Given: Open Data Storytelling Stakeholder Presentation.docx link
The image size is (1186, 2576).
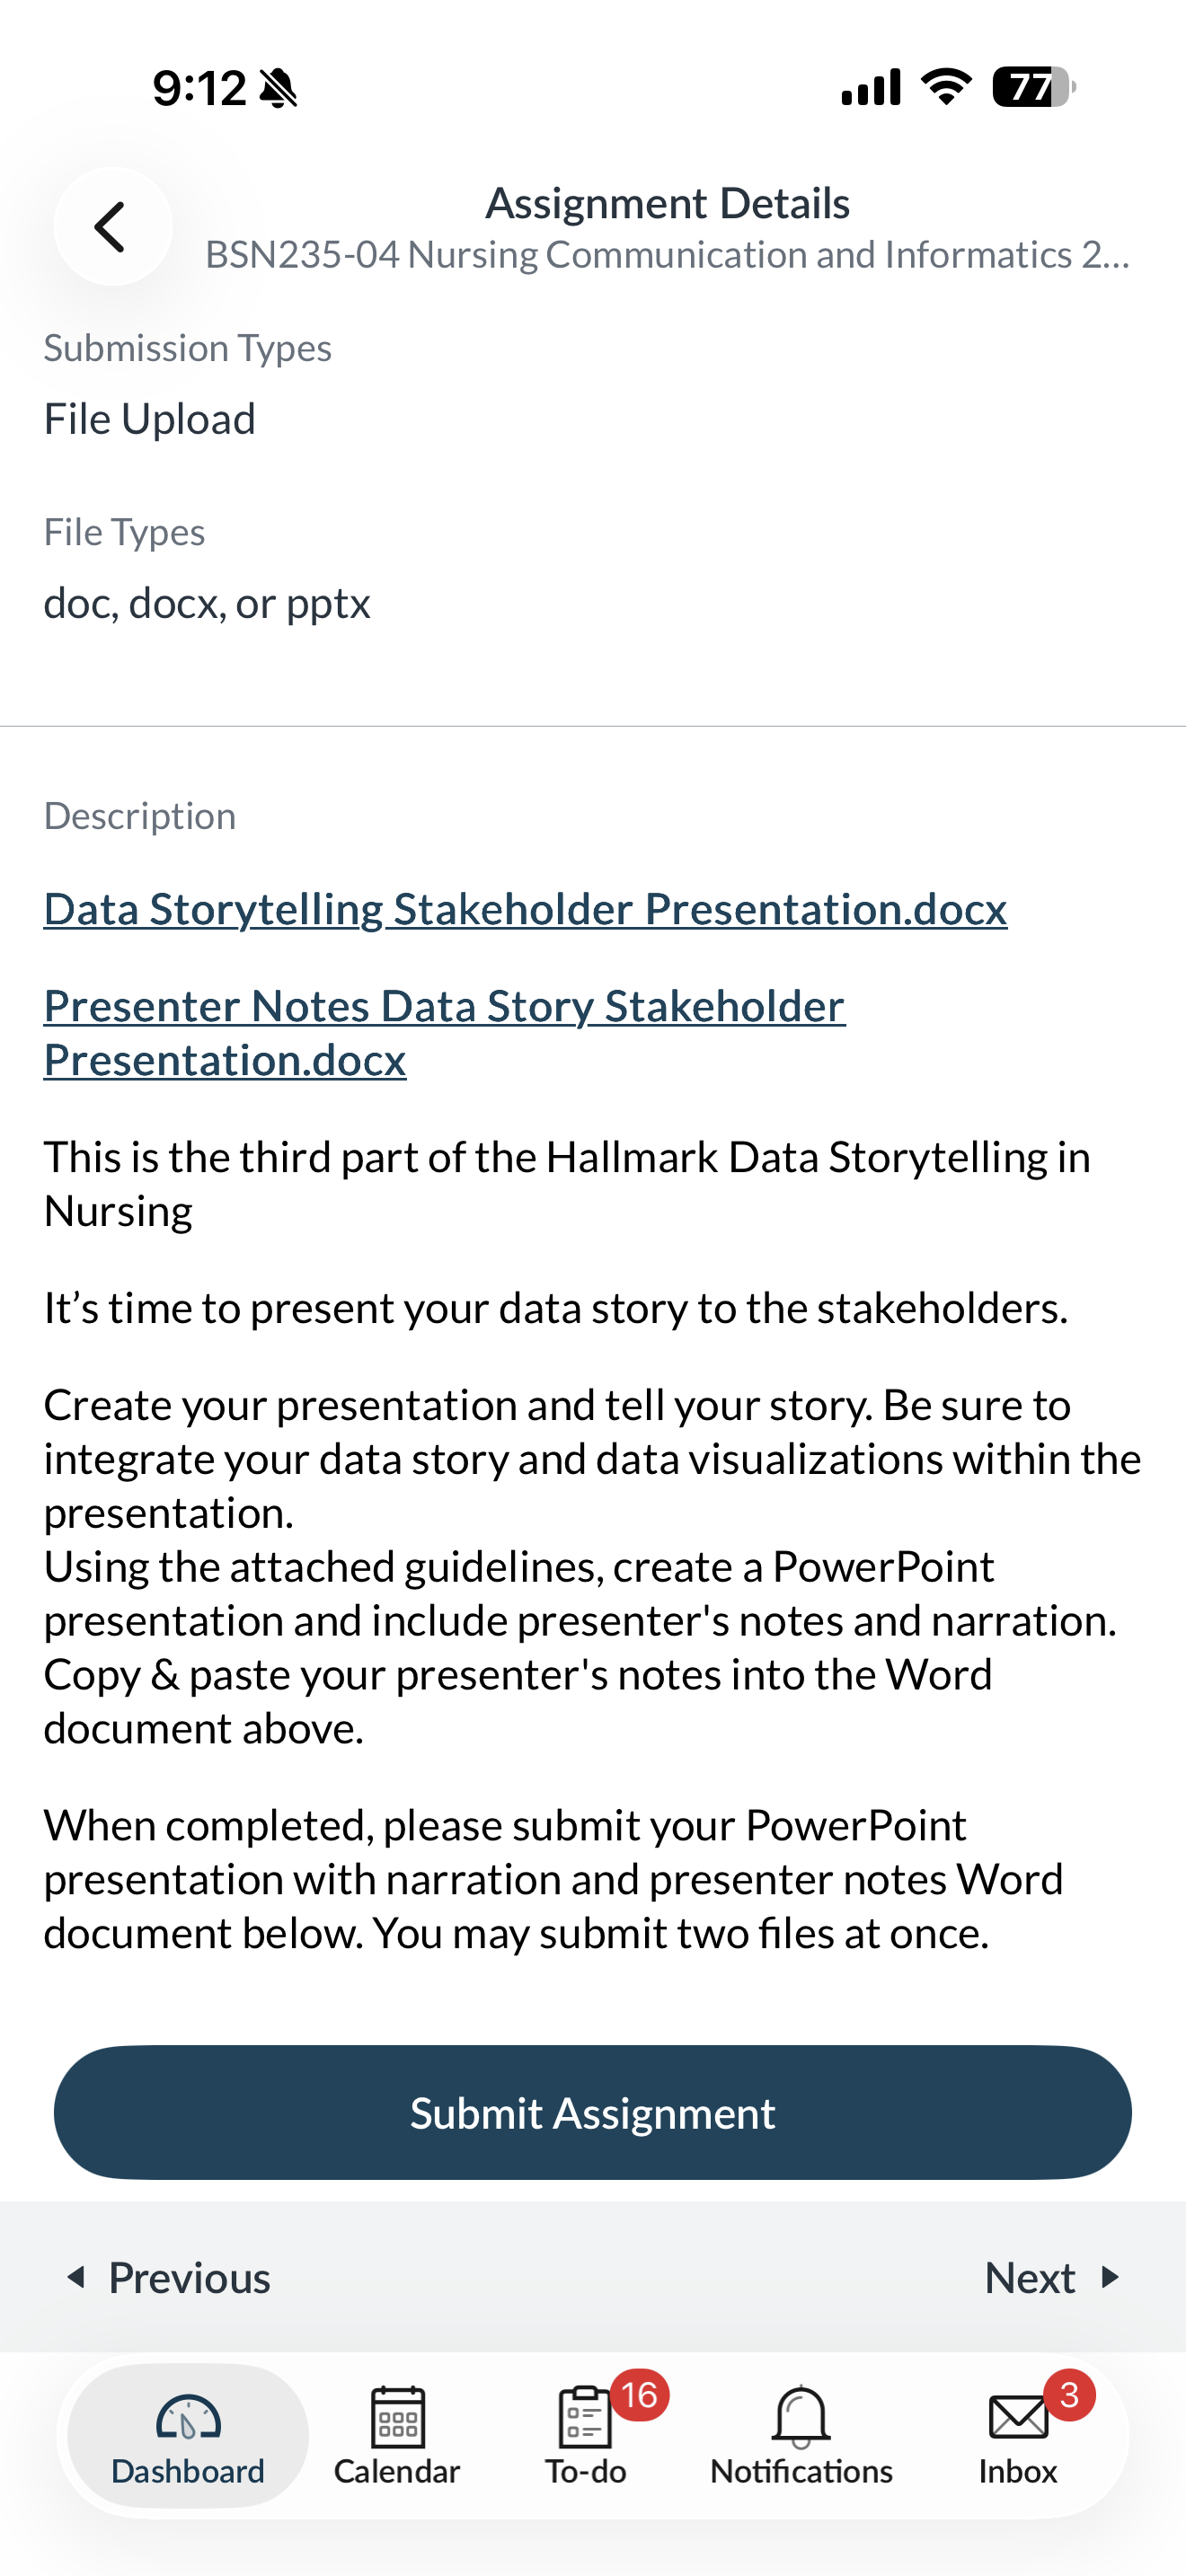Looking at the screenshot, I should (525, 909).
